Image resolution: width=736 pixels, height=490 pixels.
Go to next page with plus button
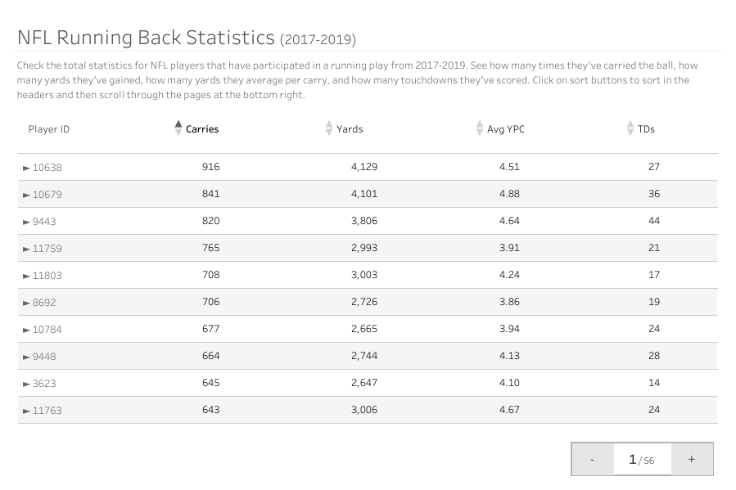(x=692, y=459)
